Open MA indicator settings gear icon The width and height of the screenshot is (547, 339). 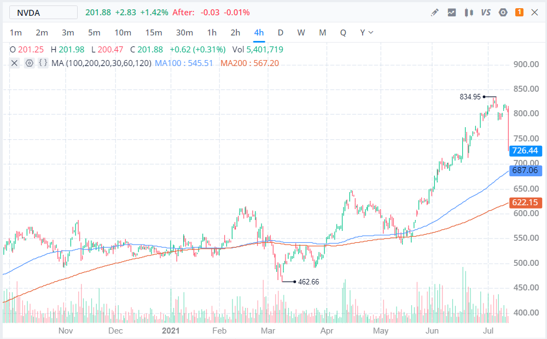pos(30,63)
